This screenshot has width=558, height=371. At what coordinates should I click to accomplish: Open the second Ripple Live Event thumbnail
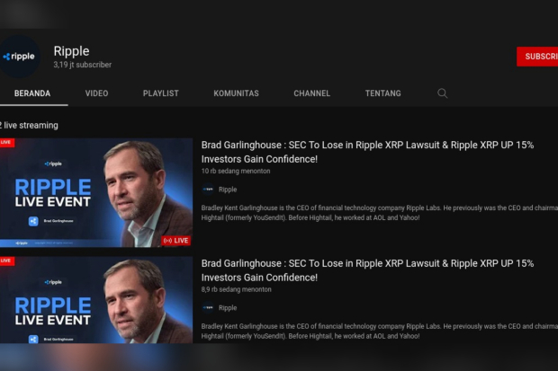[x=96, y=300]
